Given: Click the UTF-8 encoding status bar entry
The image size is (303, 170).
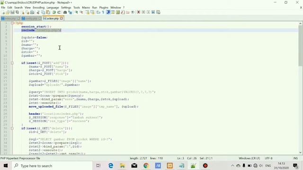Looking at the screenshot, I should (x=268, y=158).
